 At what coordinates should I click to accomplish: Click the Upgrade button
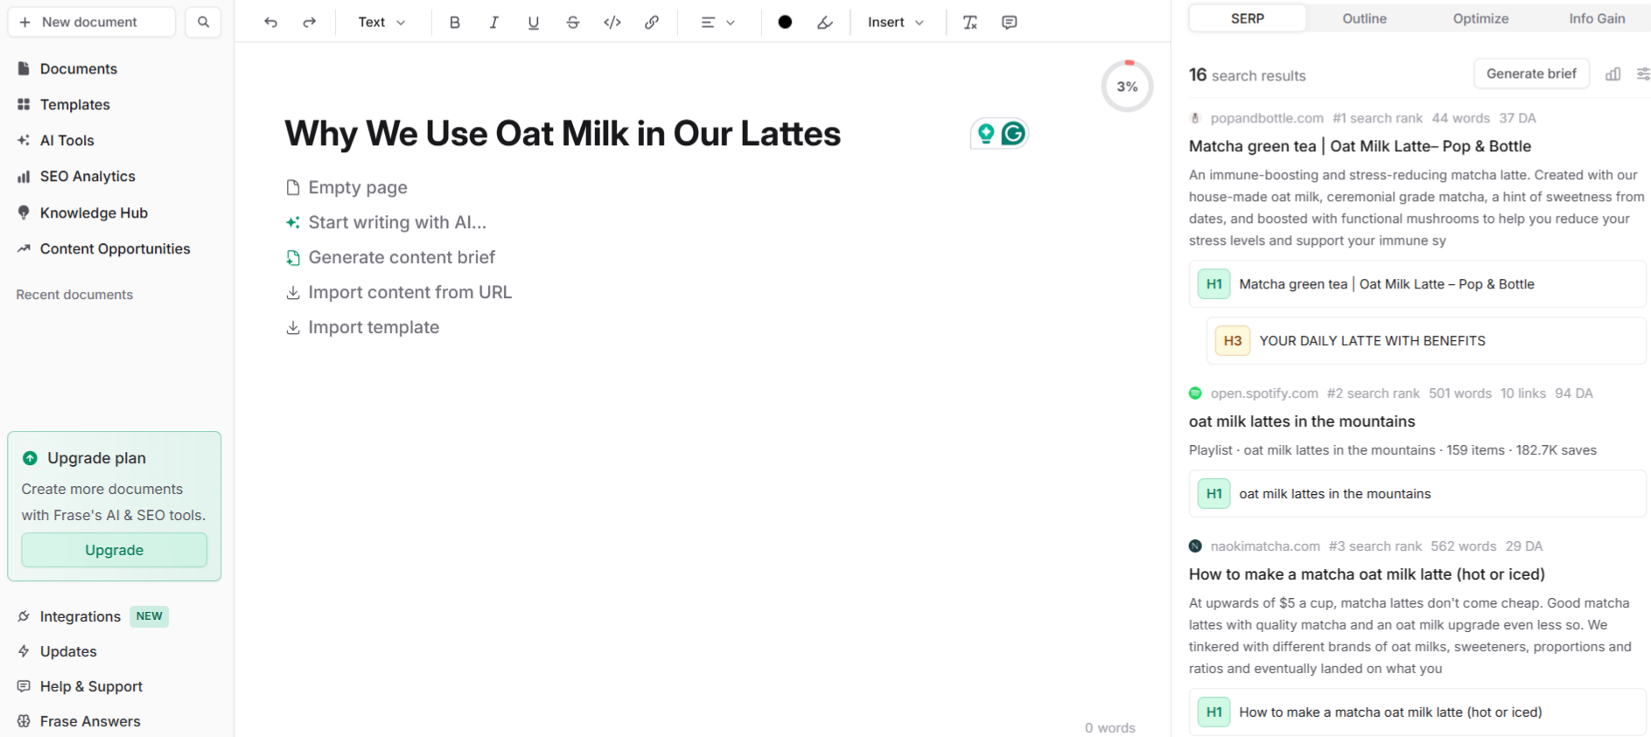[x=114, y=550]
